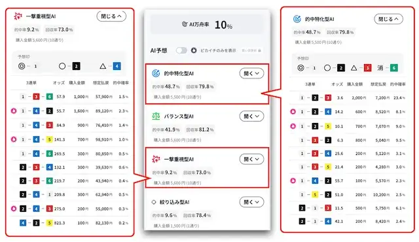Select the 1-2-3 row with odds 3.6
Image resolution: width=419 pixels, height=242 pixels.
(x=348, y=97)
